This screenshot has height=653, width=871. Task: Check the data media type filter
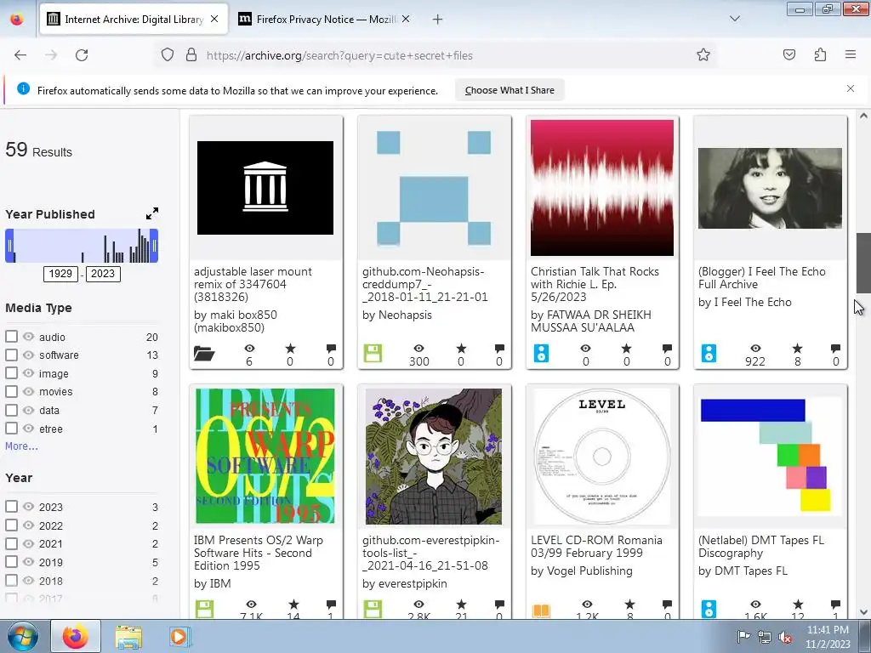(11, 410)
